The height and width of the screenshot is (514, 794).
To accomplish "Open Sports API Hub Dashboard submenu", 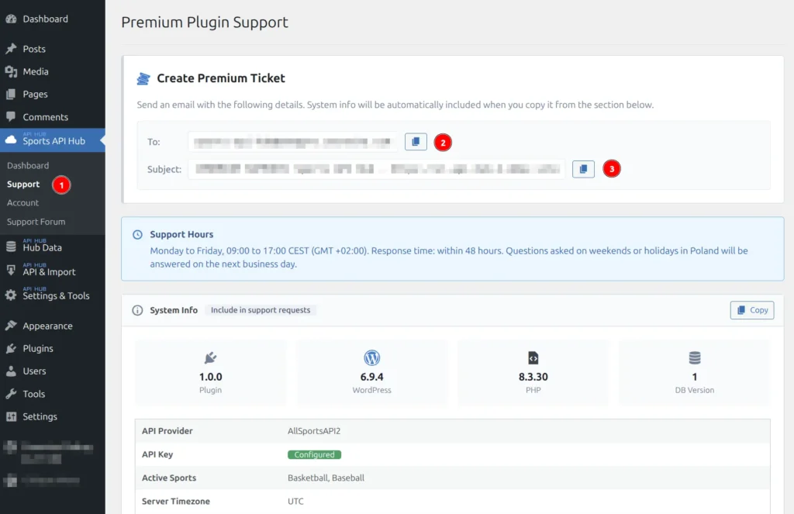I will tap(28, 166).
